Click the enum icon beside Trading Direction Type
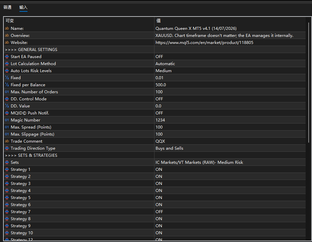 (x=7, y=148)
